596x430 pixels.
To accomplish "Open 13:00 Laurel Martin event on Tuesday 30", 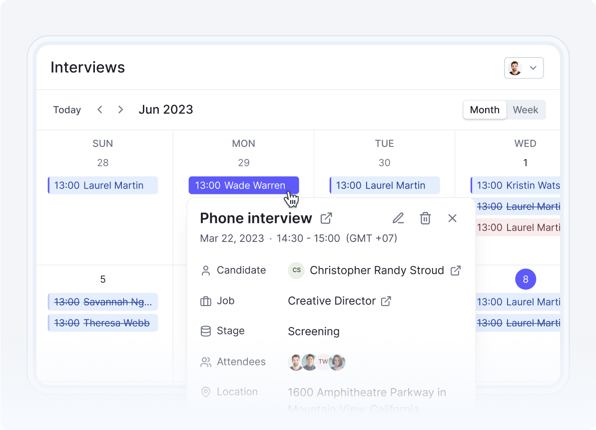I will click(384, 185).
